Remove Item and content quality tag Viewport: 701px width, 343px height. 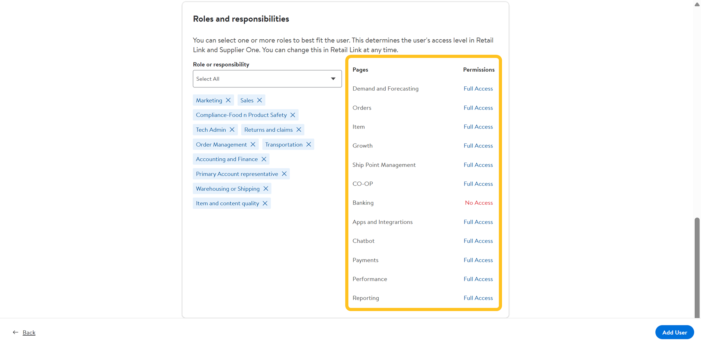[265, 204]
